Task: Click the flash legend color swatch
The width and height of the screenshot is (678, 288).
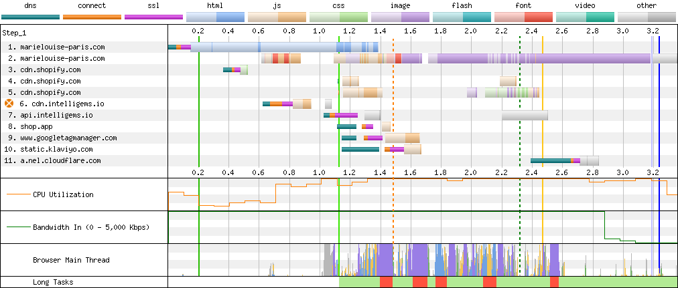Action: 462,17
